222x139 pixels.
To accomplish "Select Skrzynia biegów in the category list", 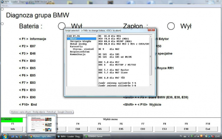I will 81,41.
